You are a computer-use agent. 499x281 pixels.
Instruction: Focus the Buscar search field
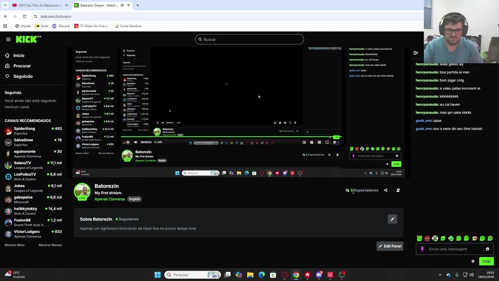(x=249, y=39)
